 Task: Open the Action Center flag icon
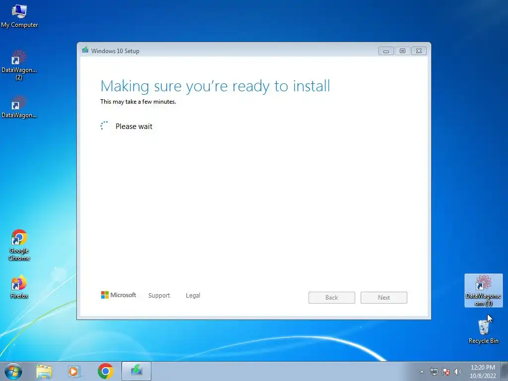pyautogui.click(x=446, y=372)
